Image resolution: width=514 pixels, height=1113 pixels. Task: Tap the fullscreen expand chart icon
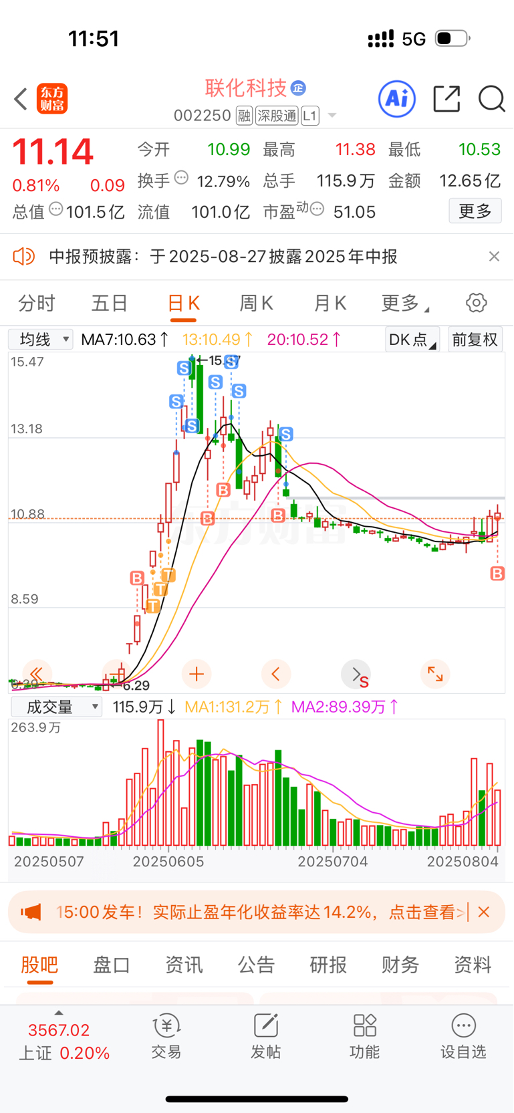[x=435, y=674]
